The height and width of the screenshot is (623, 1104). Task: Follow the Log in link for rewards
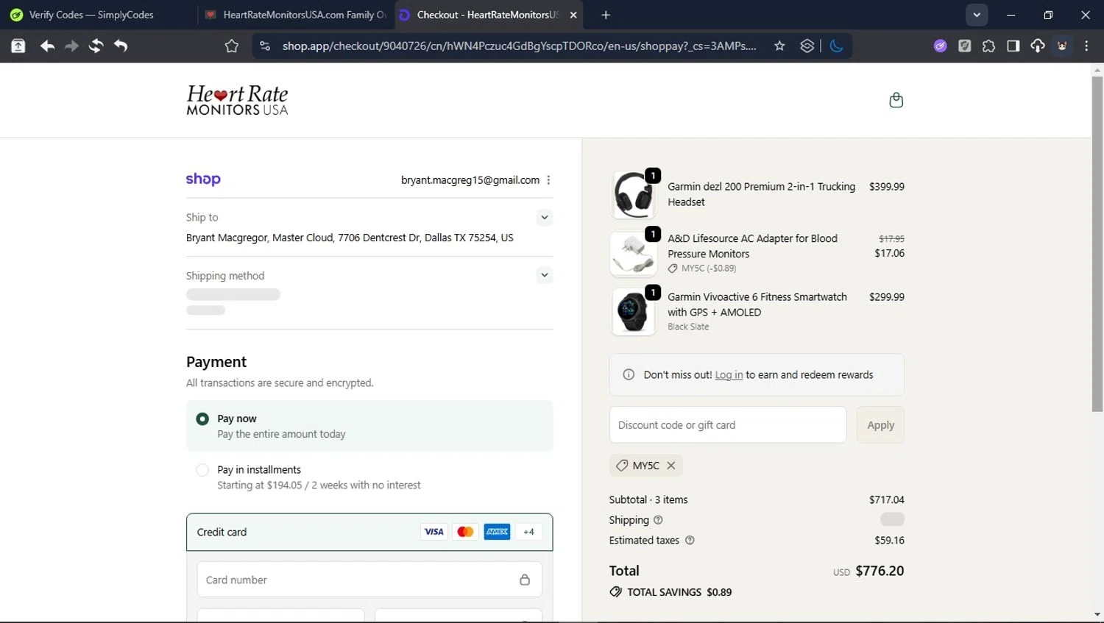[x=729, y=374]
